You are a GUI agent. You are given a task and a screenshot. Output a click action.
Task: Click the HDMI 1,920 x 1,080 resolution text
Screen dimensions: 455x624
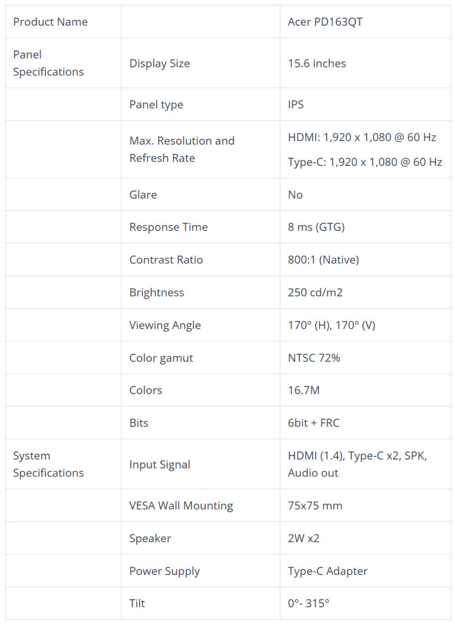point(362,137)
